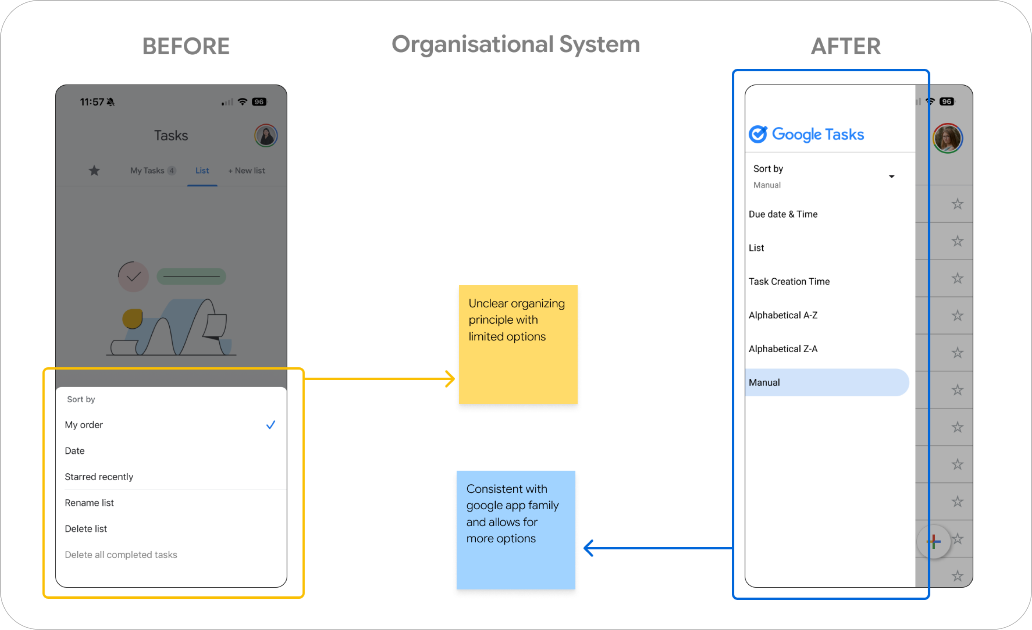The width and height of the screenshot is (1032, 630).
Task: Select Alphabetical Z-A sorting
Action: tap(827, 349)
